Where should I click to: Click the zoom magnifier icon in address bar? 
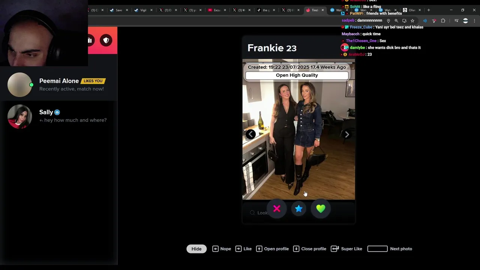[396, 21]
